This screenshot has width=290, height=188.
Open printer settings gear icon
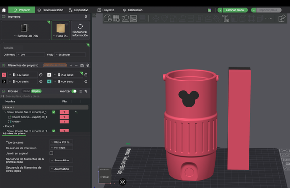tap(86, 17)
